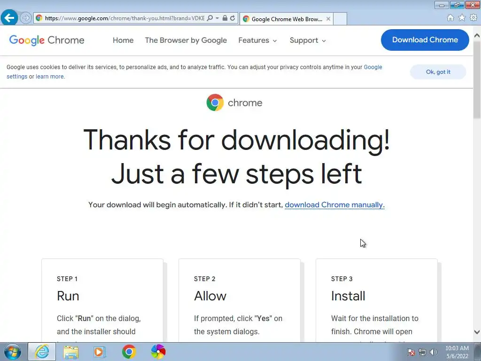Click inside the address bar URL field

tap(124, 18)
